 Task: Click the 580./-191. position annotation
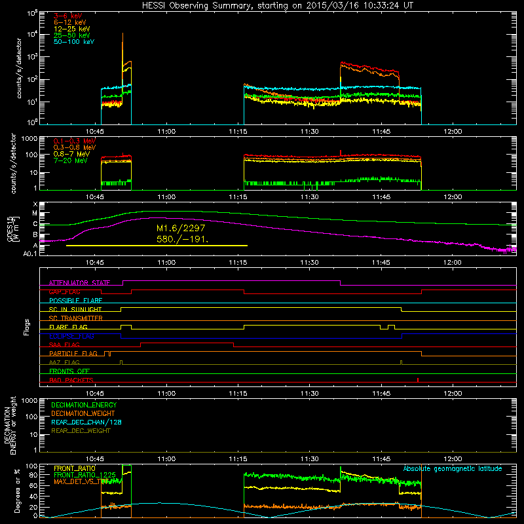tap(183, 239)
